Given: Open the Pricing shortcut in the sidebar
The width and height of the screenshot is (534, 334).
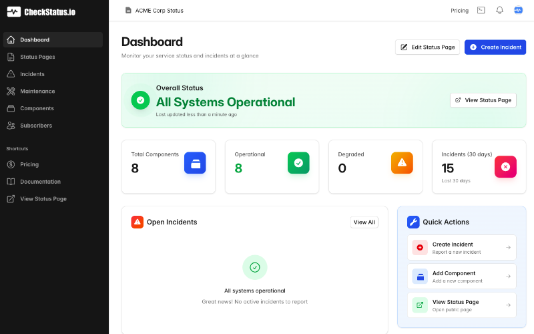Looking at the screenshot, I should [53, 164].
